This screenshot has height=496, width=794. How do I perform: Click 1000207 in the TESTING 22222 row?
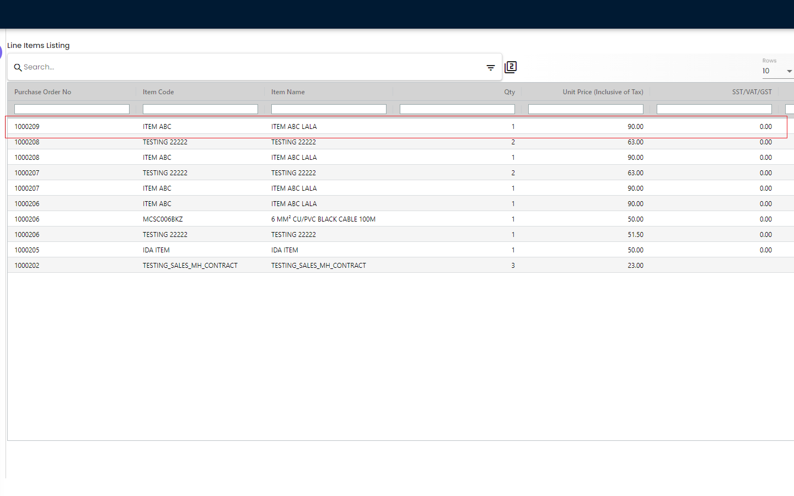pyautogui.click(x=27, y=173)
